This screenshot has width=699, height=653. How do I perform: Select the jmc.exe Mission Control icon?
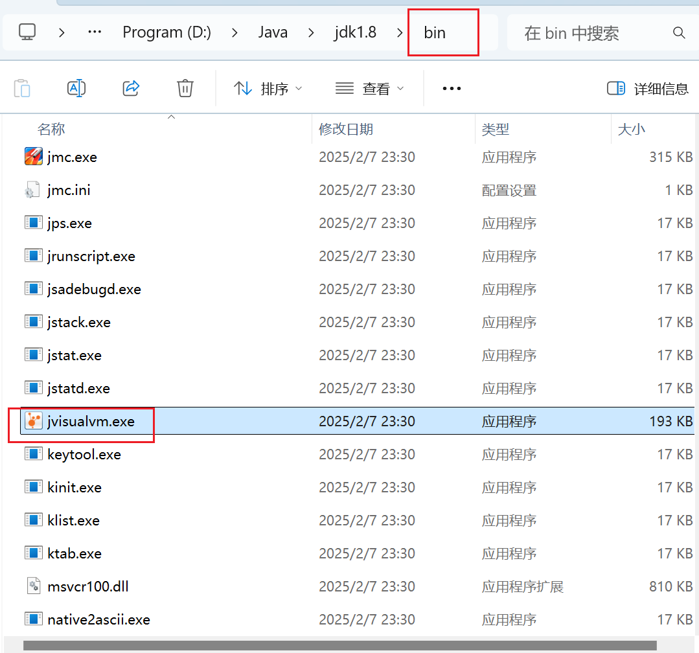34,157
